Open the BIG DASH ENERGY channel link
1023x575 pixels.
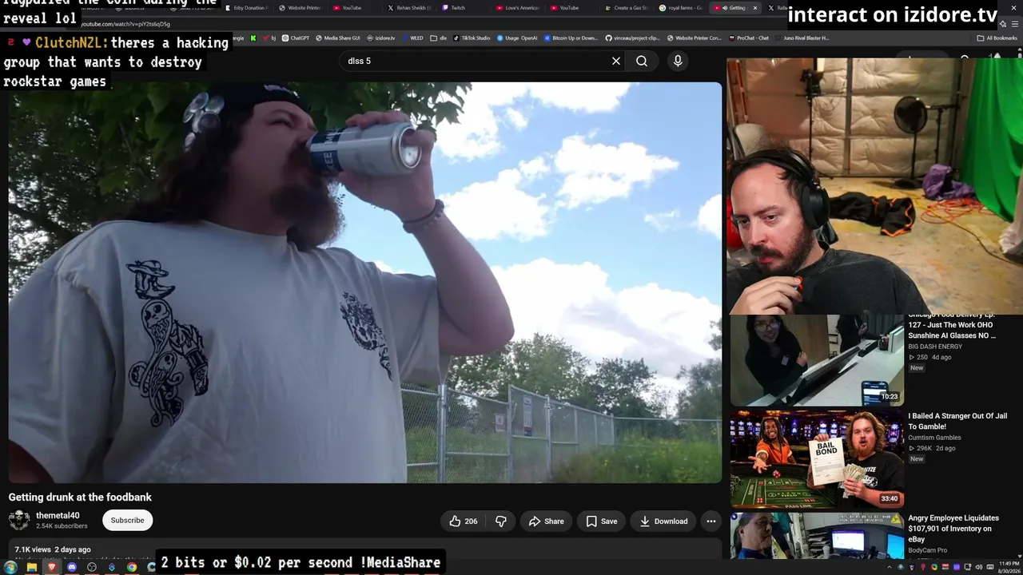(x=935, y=347)
